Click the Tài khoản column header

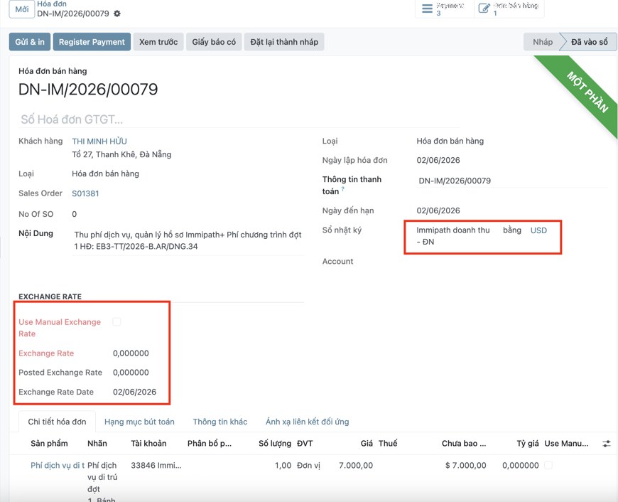point(148,443)
